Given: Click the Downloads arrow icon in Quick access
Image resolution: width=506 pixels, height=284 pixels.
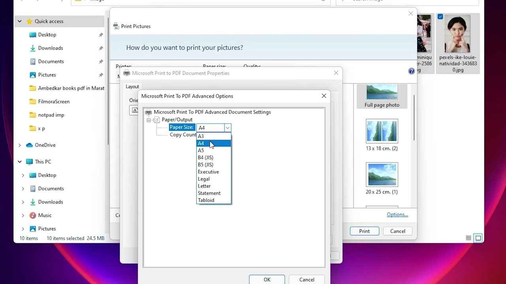Looking at the screenshot, I should tap(33, 48).
